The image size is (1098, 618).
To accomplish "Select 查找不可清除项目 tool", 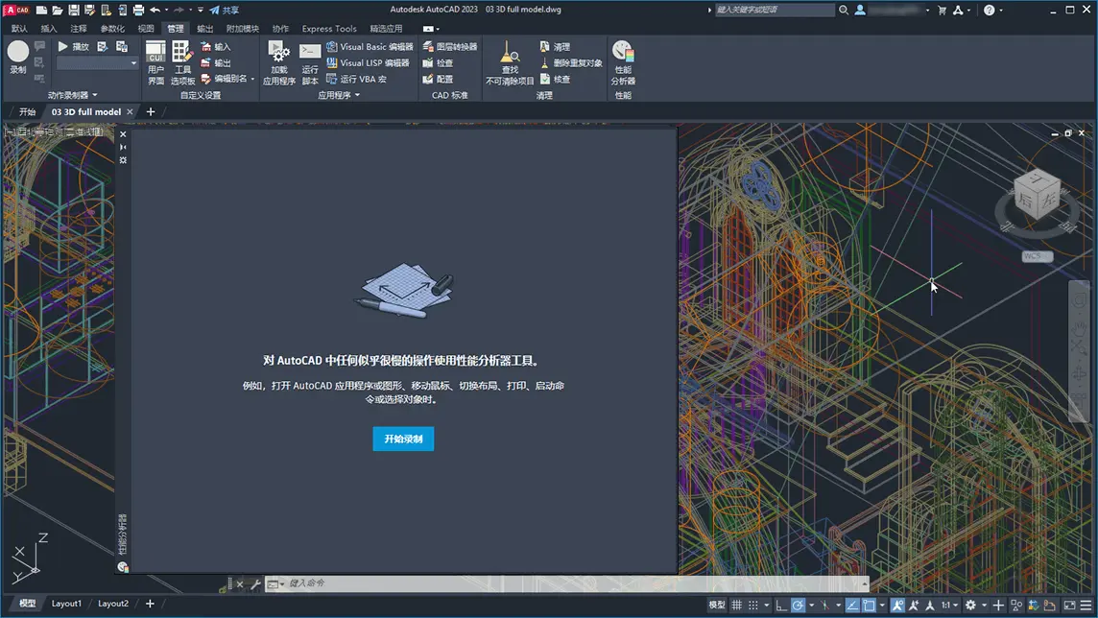I will (x=510, y=62).
